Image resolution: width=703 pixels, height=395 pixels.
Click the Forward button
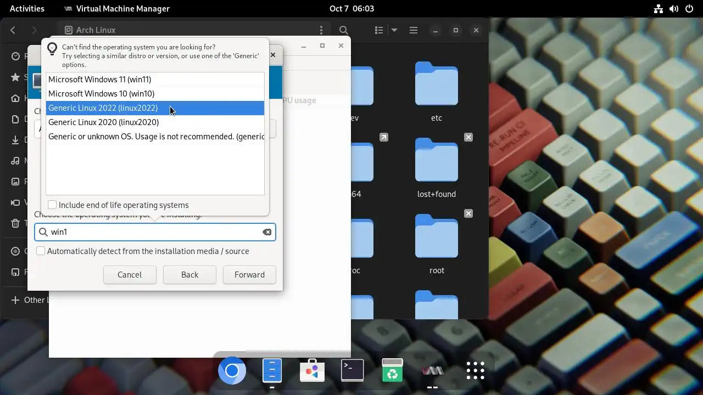pyautogui.click(x=249, y=275)
